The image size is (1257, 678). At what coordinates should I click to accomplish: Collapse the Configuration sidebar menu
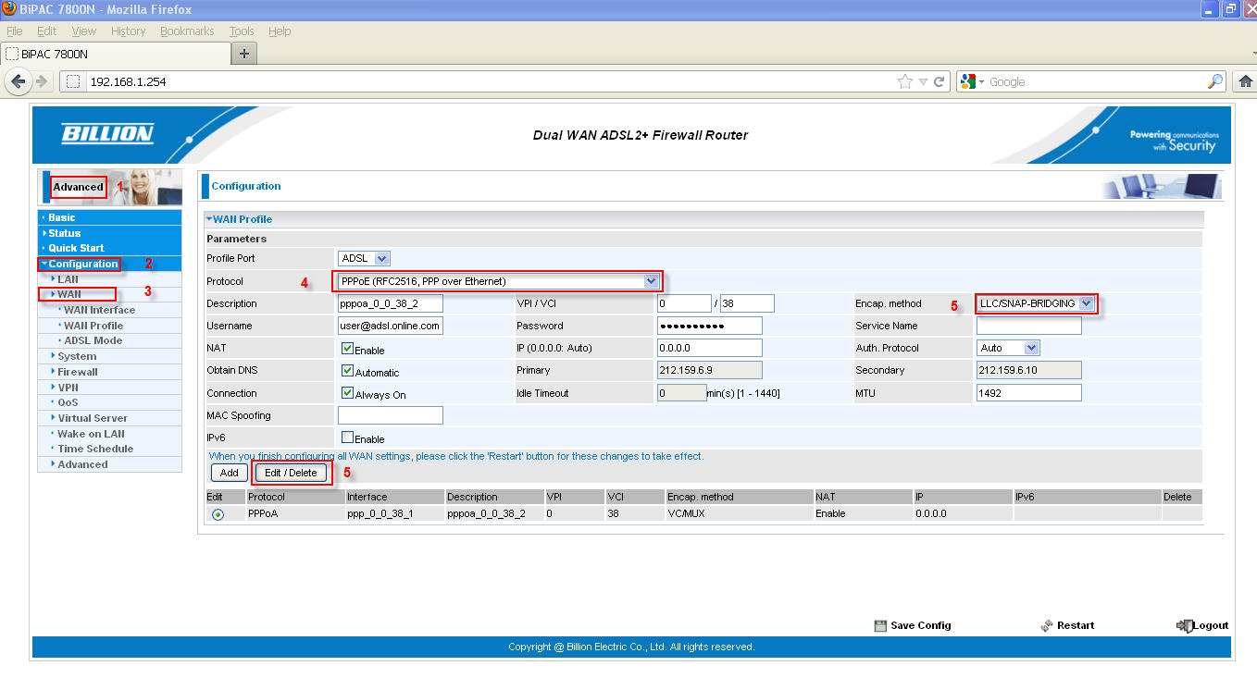pos(82,264)
